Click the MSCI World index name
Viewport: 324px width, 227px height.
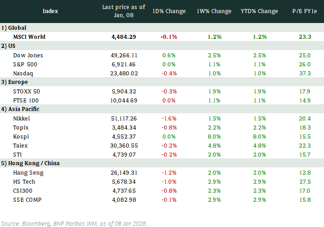click(x=30, y=37)
